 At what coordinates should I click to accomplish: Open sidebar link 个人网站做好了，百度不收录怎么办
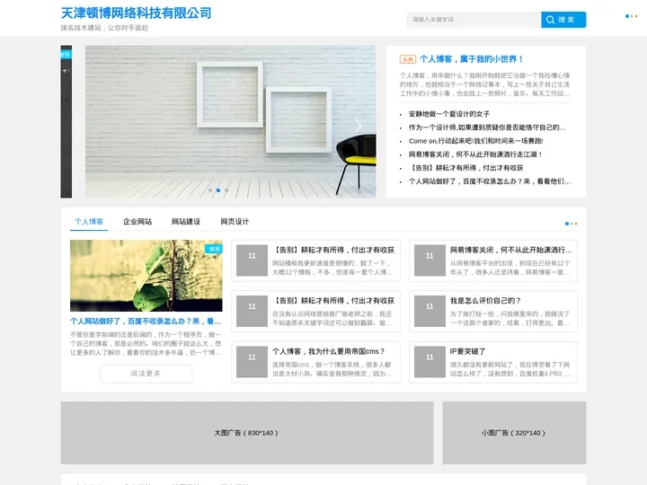(490, 181)
